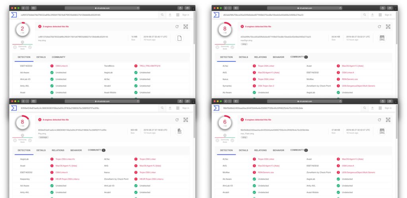This screenshot has height=198, width=407.
Task: Click the search icon in macSign.dmg window
Action: (x=365, y=15)
